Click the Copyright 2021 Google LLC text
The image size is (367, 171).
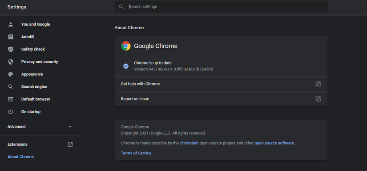(163, 133)
